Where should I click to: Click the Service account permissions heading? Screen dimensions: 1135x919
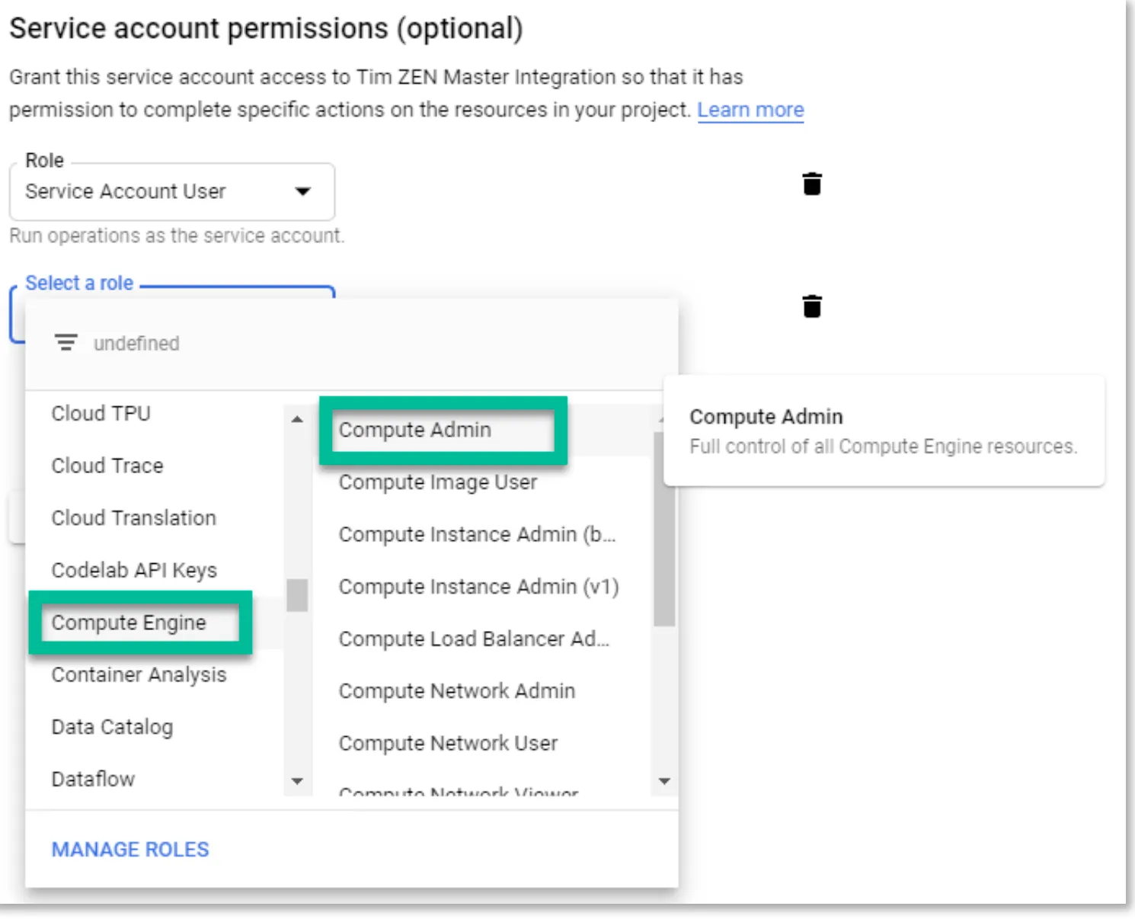267,29
